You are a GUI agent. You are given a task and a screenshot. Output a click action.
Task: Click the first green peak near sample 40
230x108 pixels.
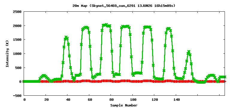[x=66, y=37]
